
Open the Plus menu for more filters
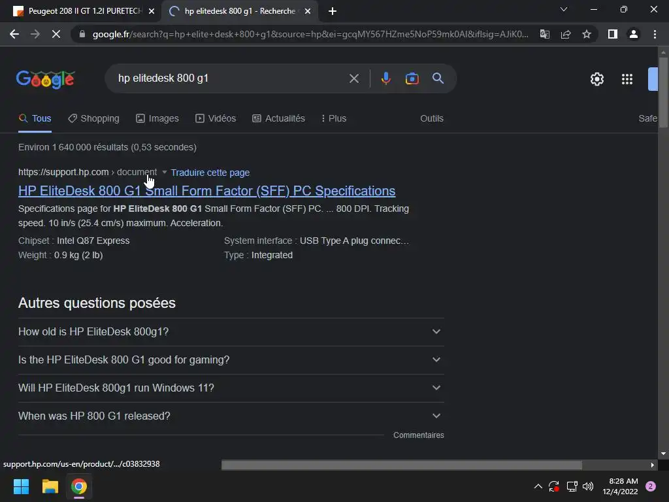[x=334, y=118]
